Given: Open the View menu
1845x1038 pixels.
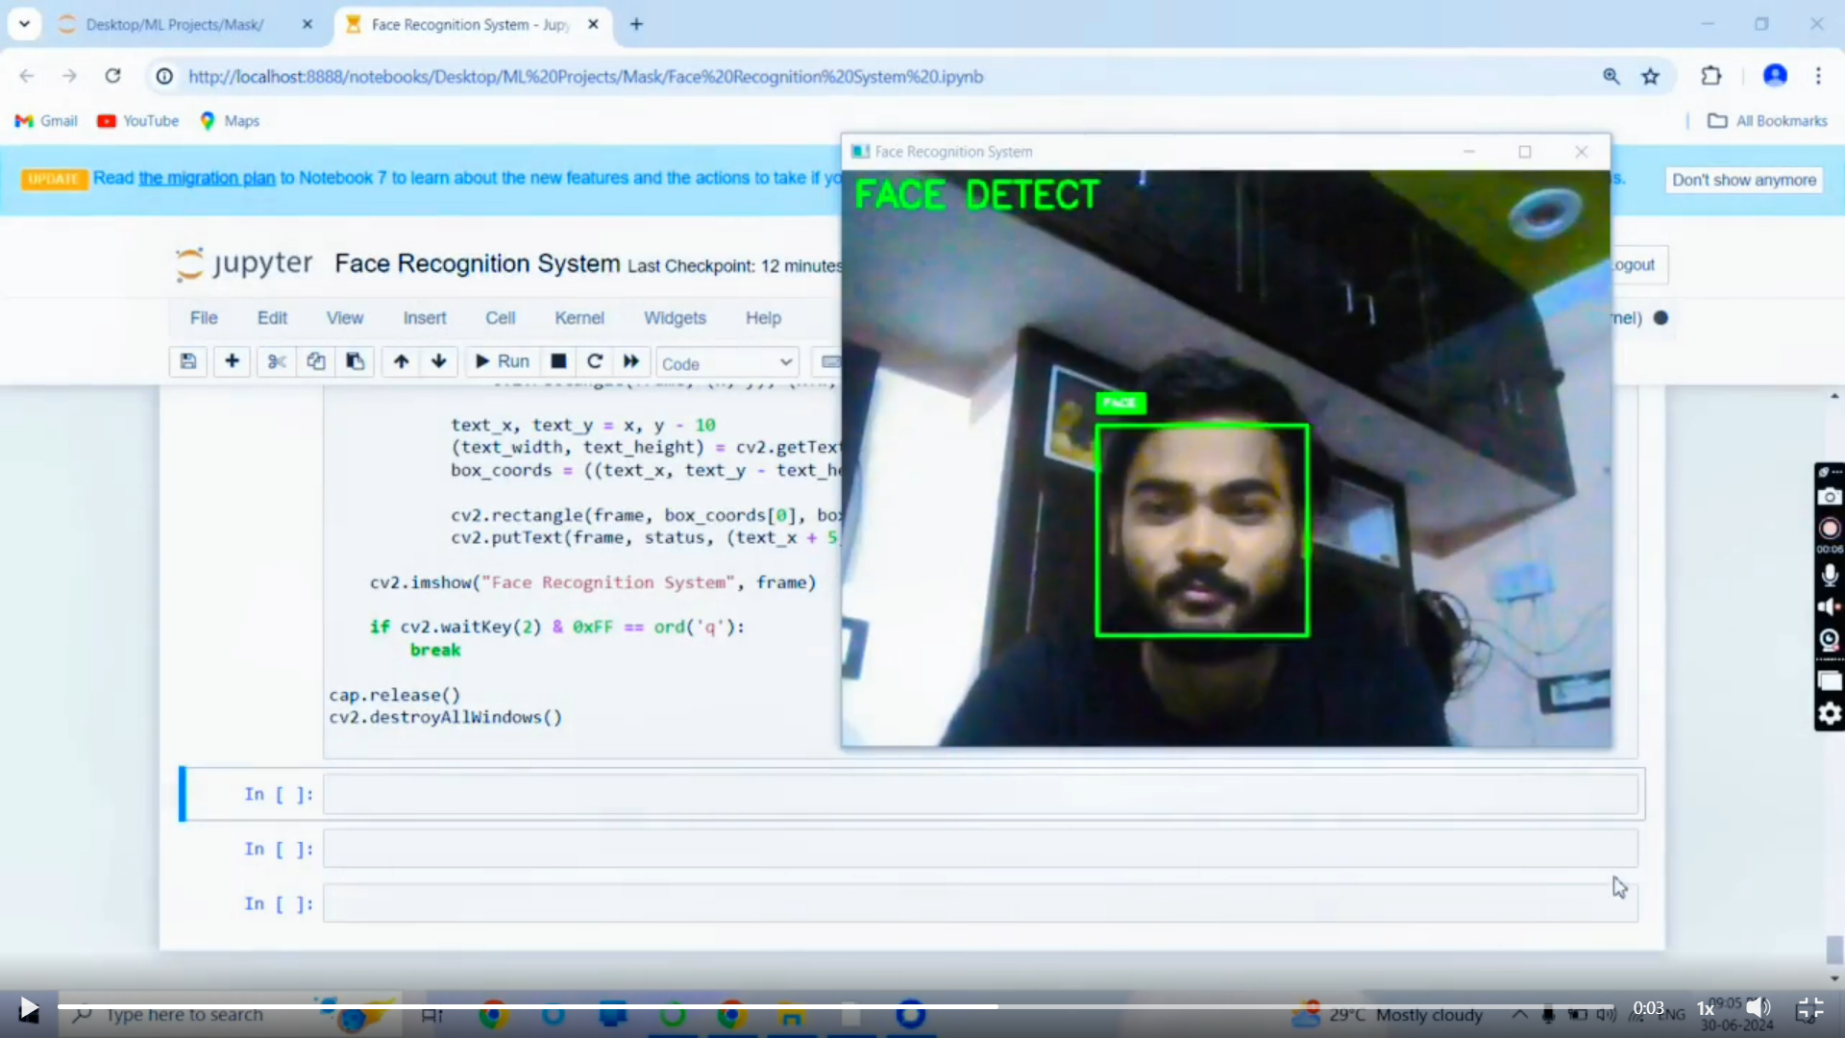Looking at the screenshot, I should (344, 318).
